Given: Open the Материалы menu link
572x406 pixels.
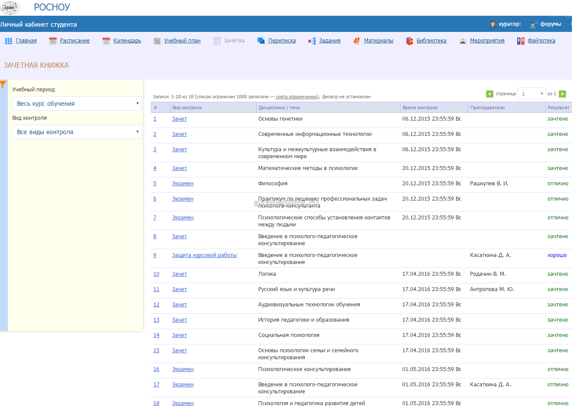Looking at the screenshot, I should (379, 41).
